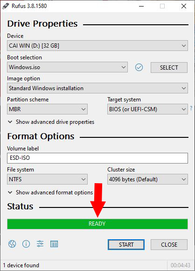This screenshot has height=271, width=195.
Task: Open the log viewer icon
Action: click(x=54, y=244)
